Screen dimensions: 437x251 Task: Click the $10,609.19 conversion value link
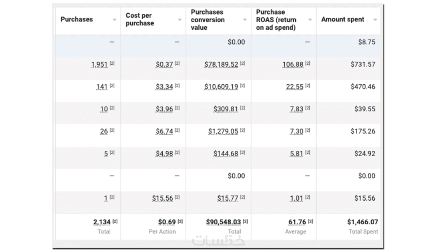click(x=221, y=87)
